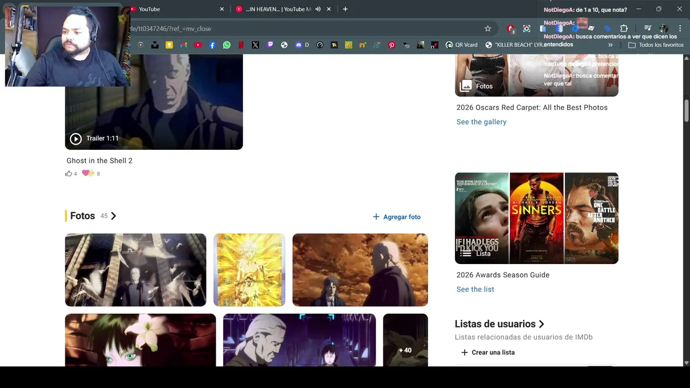Screen dimensions: 690x388
Task: Expand hidden bookmarks with double chevron
Action: [x=610, y=45]
